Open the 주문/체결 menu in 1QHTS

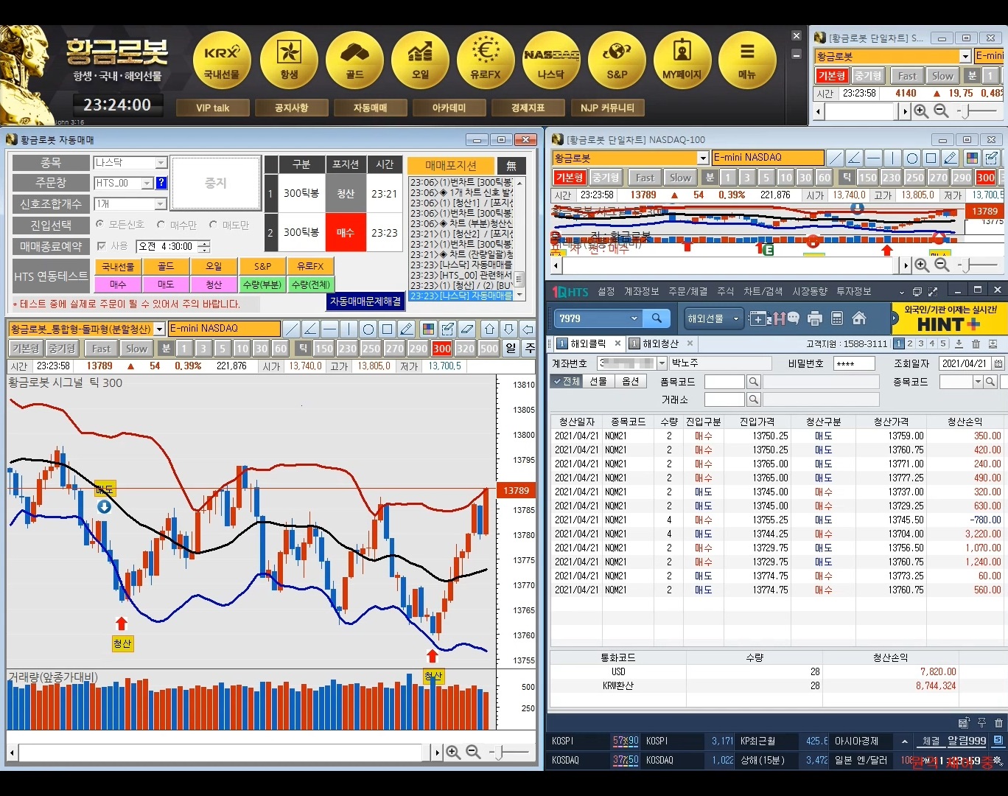pyautogui.click(x=688, y=291)
